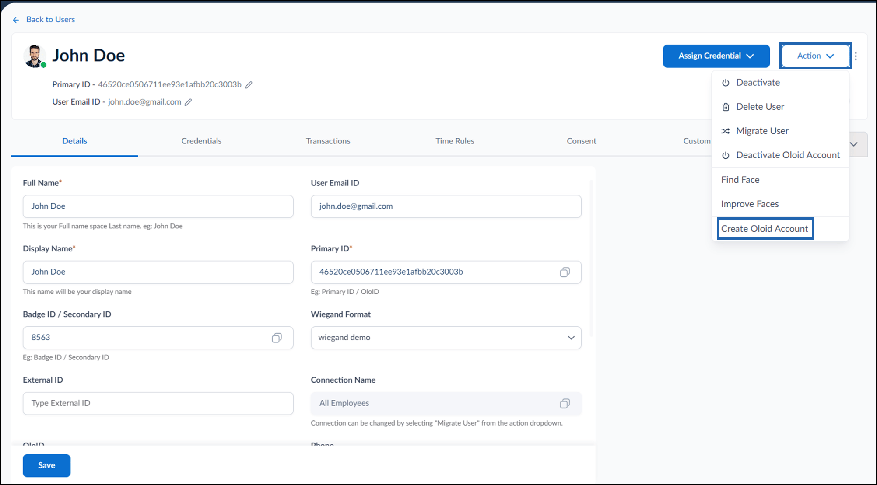Switch to the Transactions tab
This screenshot has width=877, height=485.
[328, 141]
